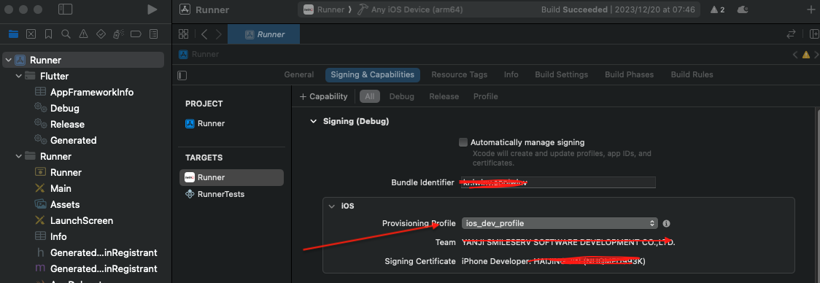Show the Source Control navigator icon
Image resolution: width=820 pixels, height=283 pixels.
tap(31, 34)
